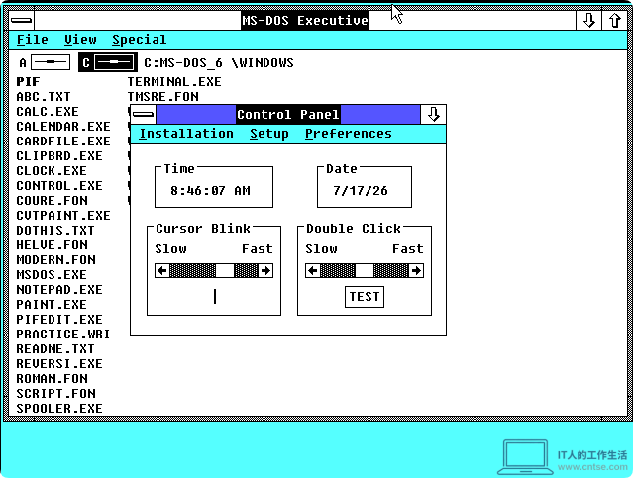
Task: Select REVERSI.EXE file
Action: (59, 364)
